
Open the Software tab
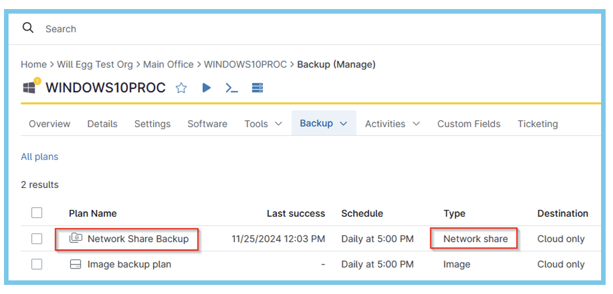click(207, 124)
